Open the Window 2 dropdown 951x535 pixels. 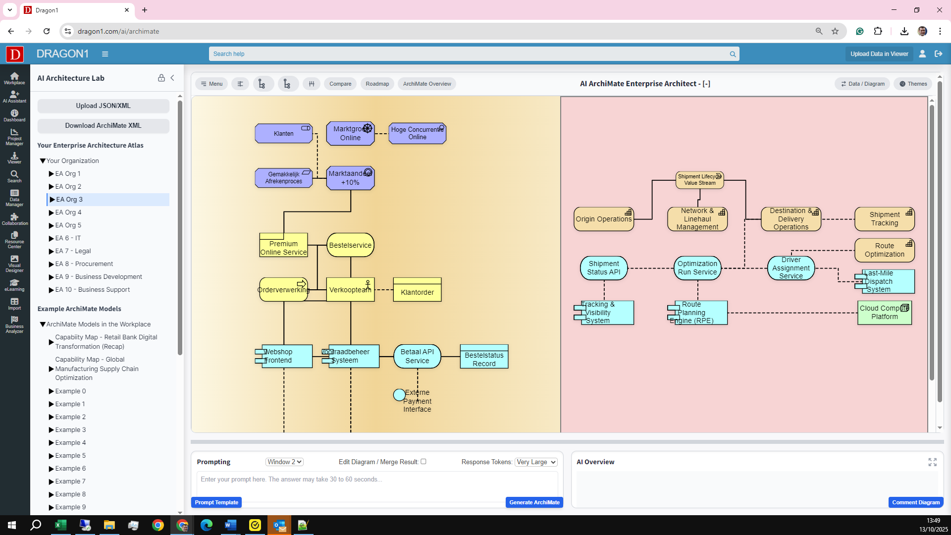[x=284, y=462]
